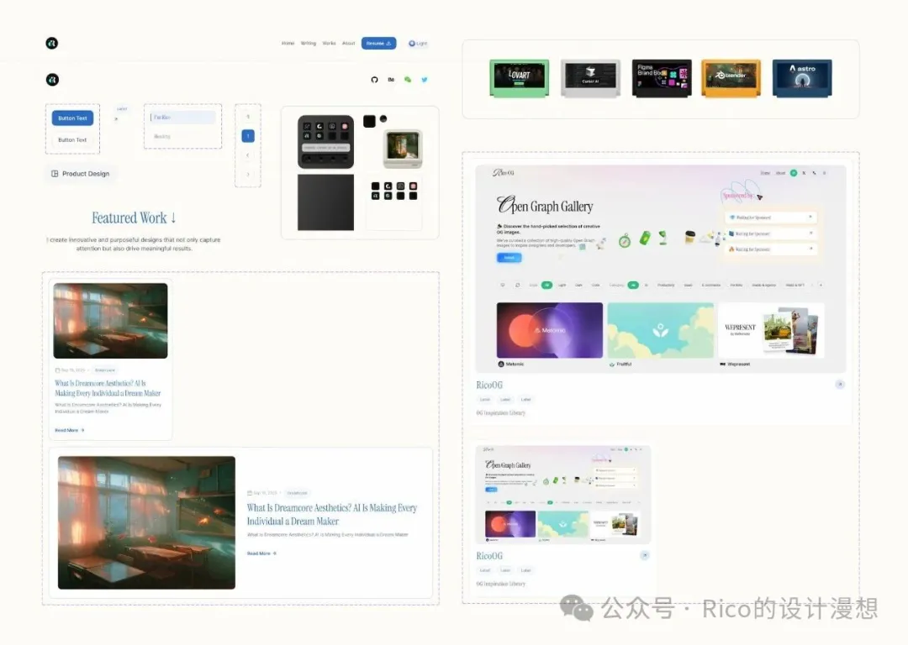Go to the Works nav item
This screenshot has height=645, width=908.
click(329, 43)
